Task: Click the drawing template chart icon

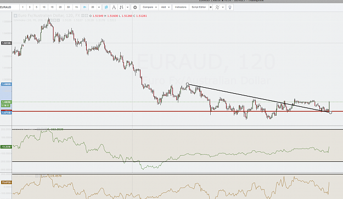Action: point(217,7)
